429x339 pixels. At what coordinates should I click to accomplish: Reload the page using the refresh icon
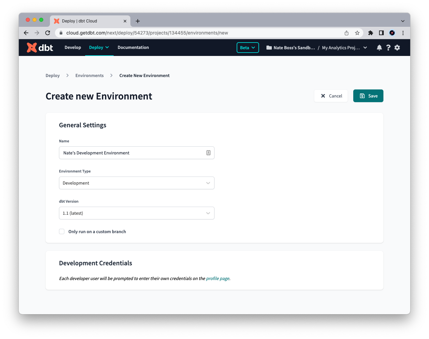pos(48,33)
